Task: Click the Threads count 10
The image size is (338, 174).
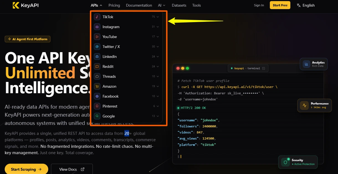Action: pos(153,76)
